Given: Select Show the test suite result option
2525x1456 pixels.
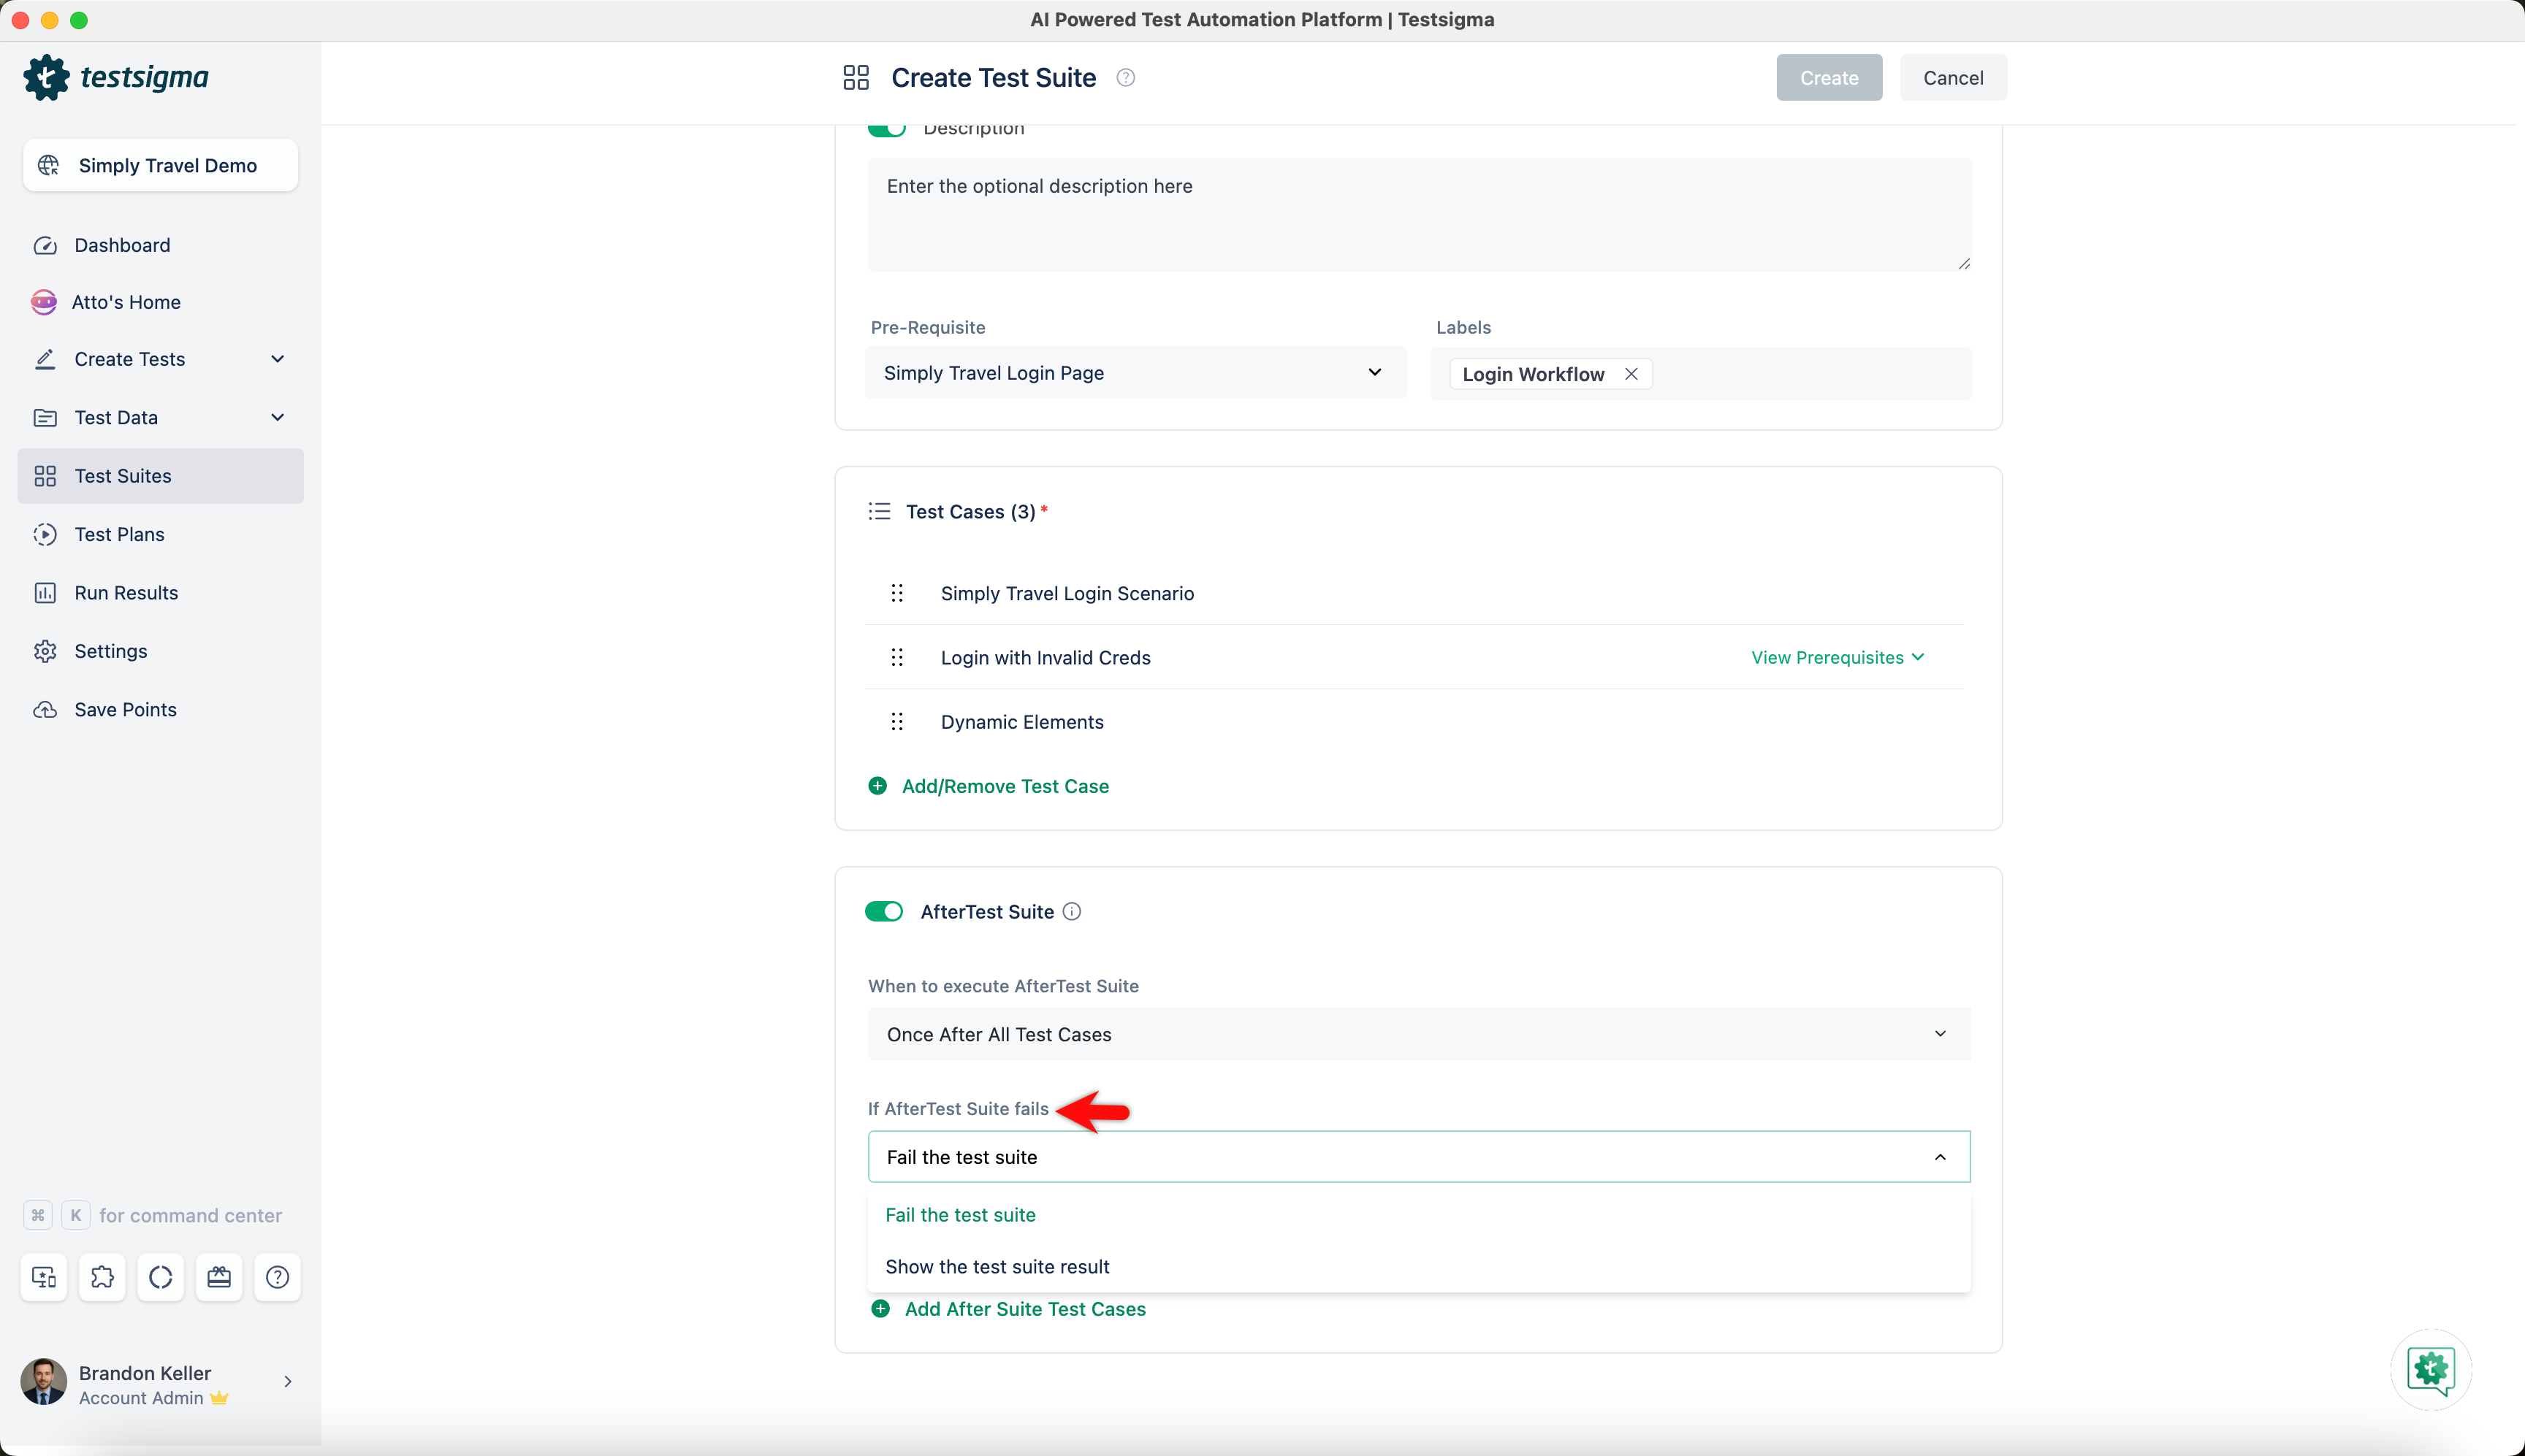Looking at the screenshot, I should point(997,1267).
